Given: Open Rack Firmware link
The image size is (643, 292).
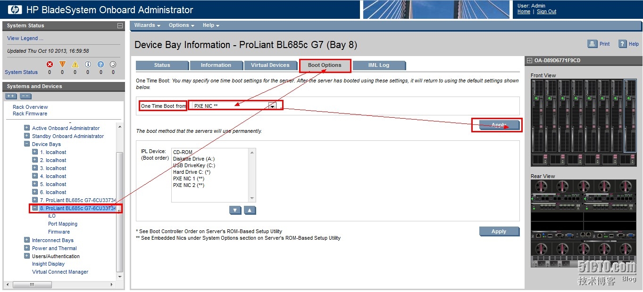Looking at the screenshot, I should point(30,114).
